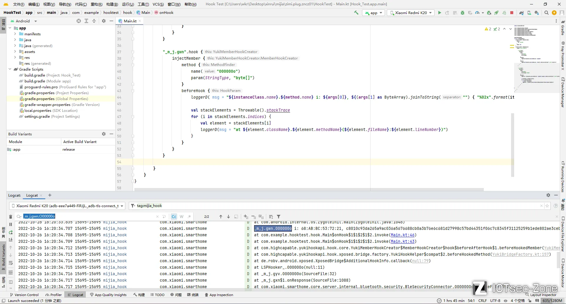
Task: Open Main.kt:46 link in logcat
Action: click(403, 235)
